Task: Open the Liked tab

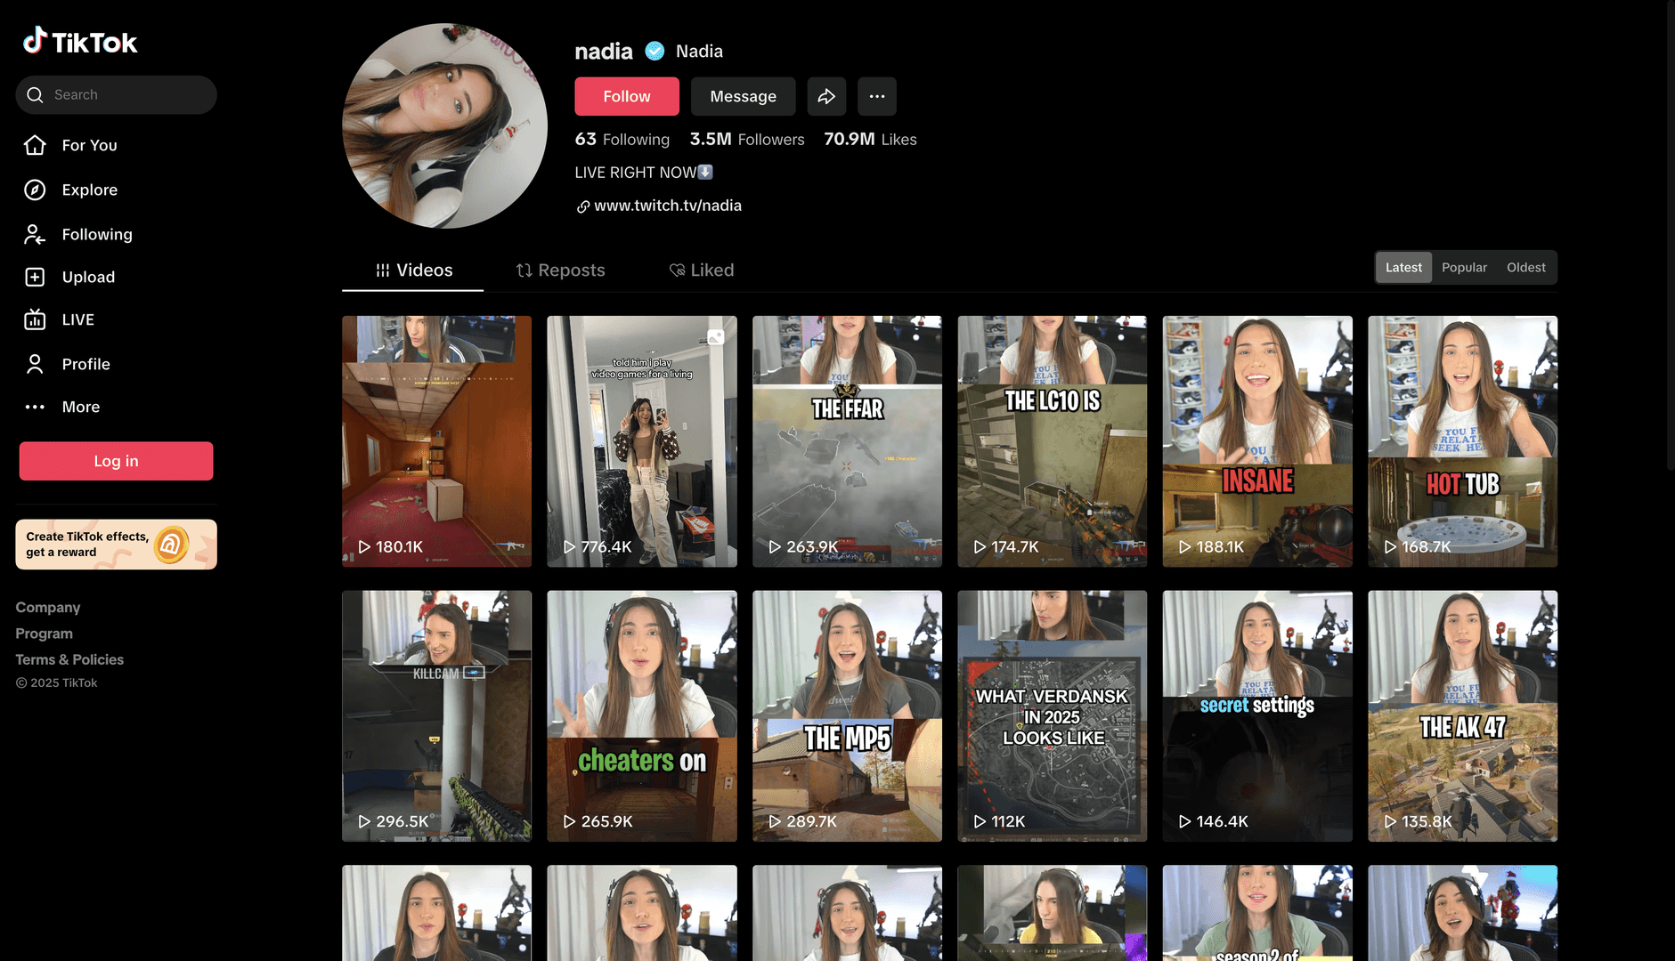Action: [x=702, y=270]
